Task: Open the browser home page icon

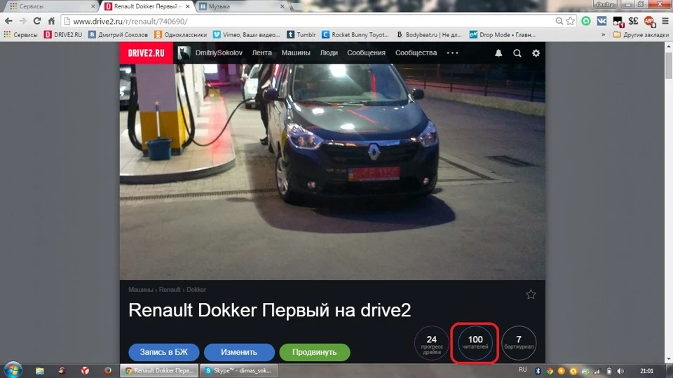Action: click(x=51, y=21)
